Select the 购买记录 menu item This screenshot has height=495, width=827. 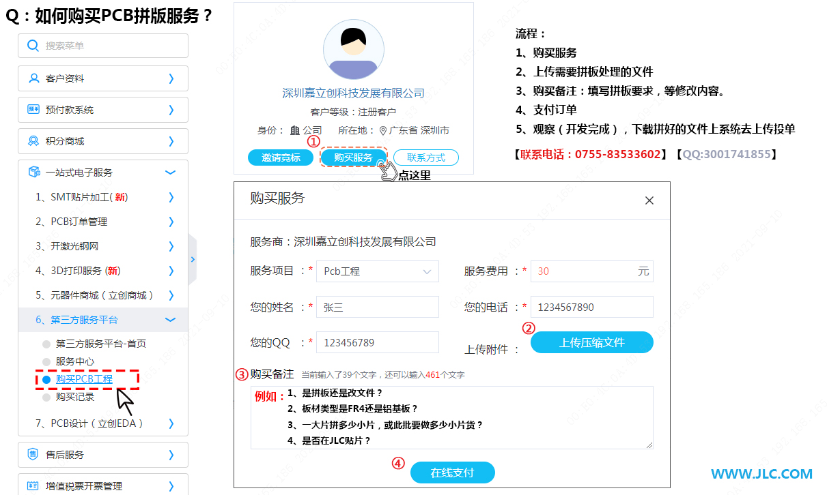coord(74,397)
